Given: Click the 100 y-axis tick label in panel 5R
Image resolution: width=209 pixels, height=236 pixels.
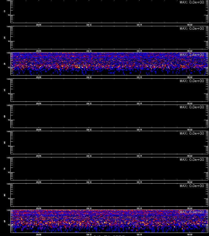Looking at the screenshot, I should tap(8, 105).
